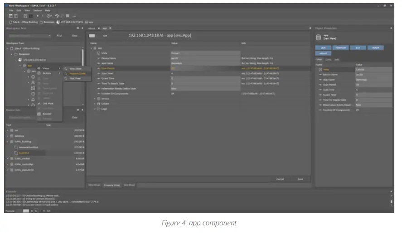The height and width of the screenshot is (233, 402).
Task: Click save action button in Object Properties
Action: click(x=323, y=48)
